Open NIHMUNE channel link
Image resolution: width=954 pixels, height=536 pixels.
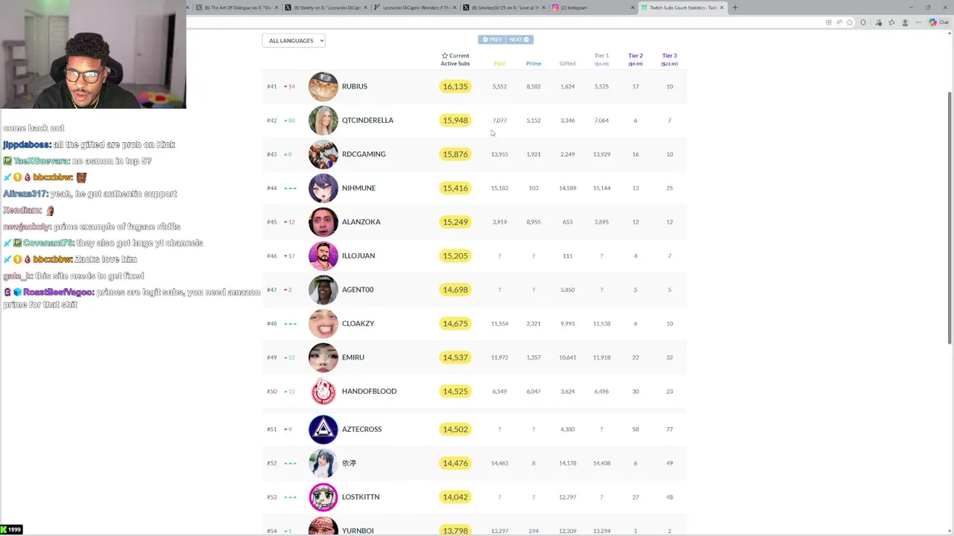point(358,188)
